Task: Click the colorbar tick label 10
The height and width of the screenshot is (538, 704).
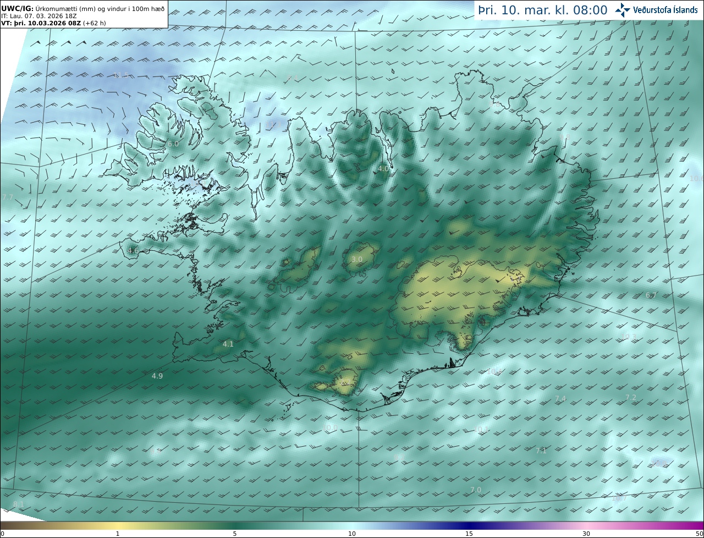Action: tap(352, 534)
